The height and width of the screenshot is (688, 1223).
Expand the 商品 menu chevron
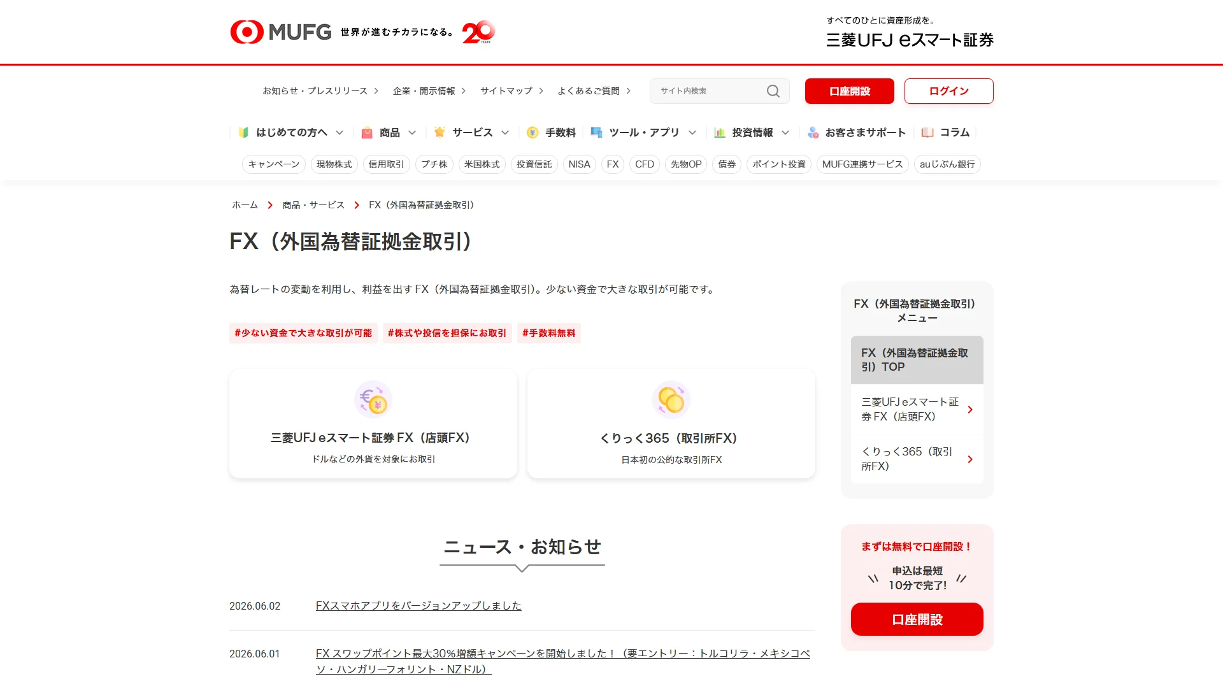tap(412, 133)
